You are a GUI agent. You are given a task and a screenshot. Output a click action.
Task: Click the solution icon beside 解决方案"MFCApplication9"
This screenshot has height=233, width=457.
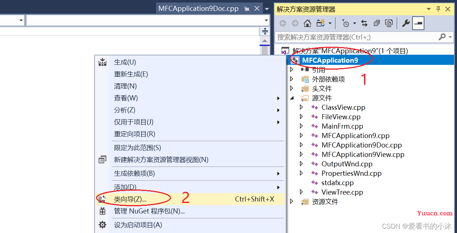[x=285, y=51]
